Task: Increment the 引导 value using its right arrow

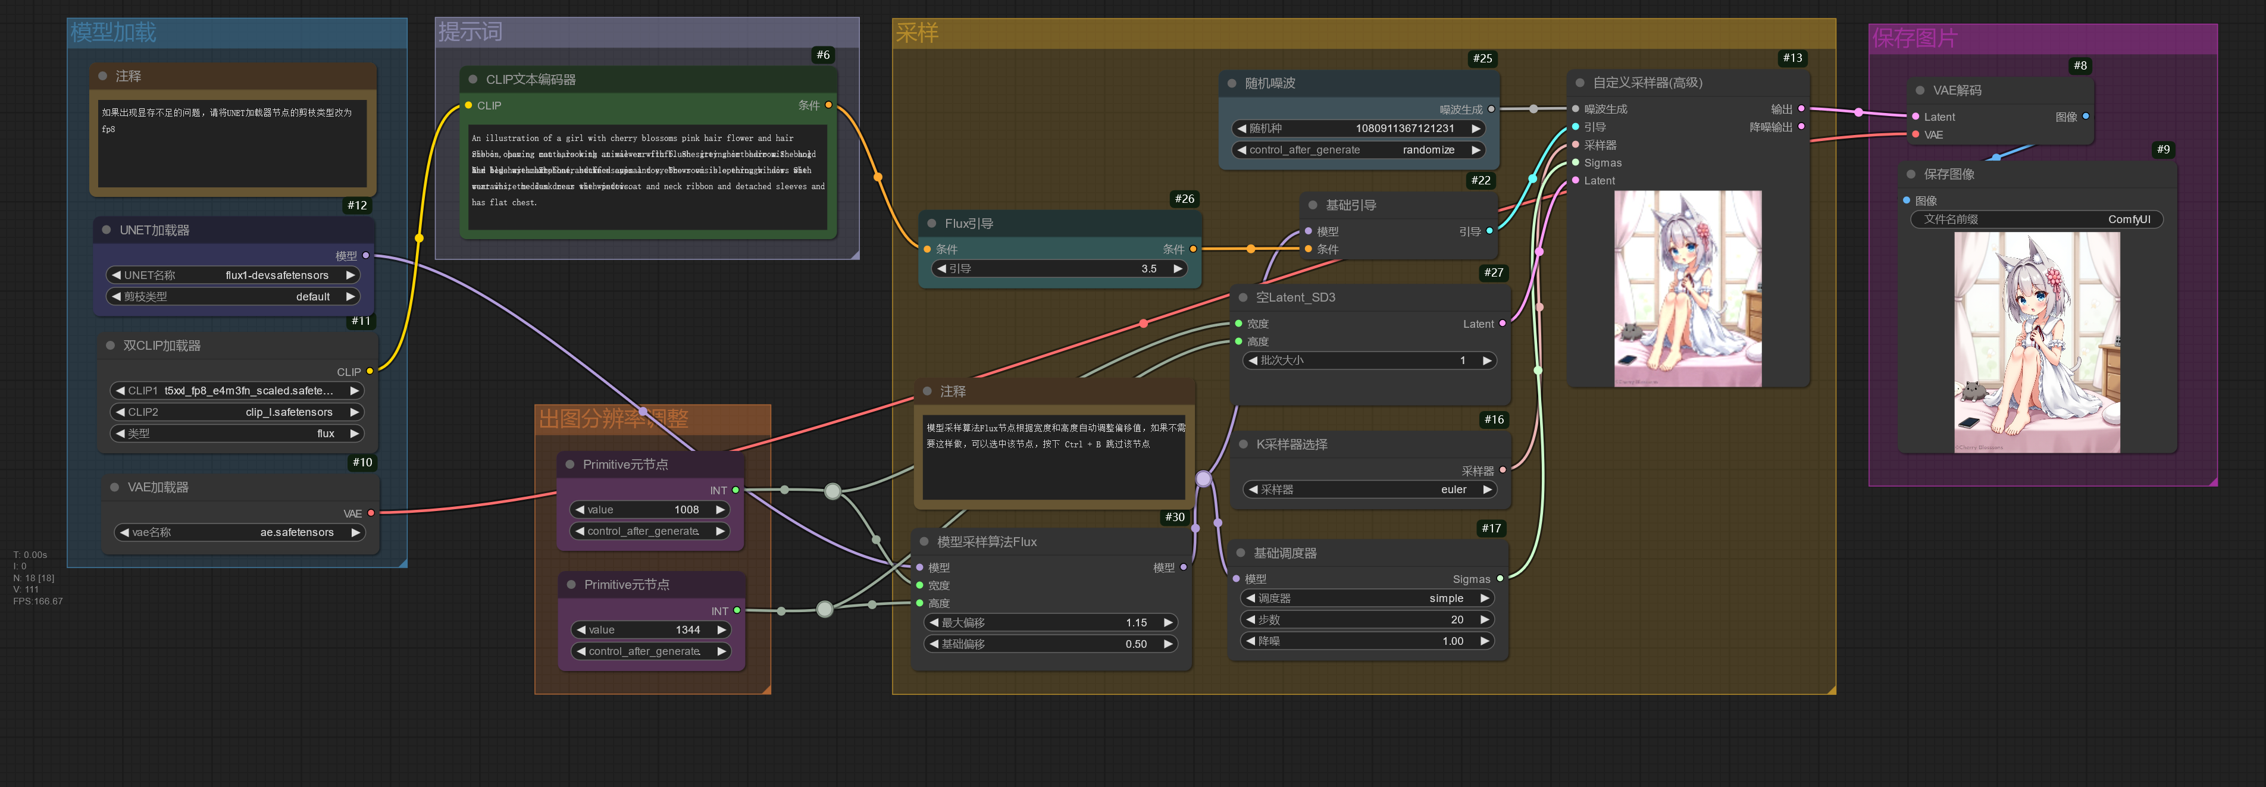Action: (1179, 268)
